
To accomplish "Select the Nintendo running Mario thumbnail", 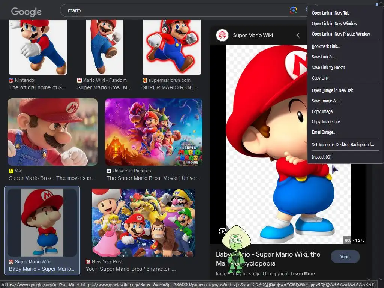I will [38, 47].
